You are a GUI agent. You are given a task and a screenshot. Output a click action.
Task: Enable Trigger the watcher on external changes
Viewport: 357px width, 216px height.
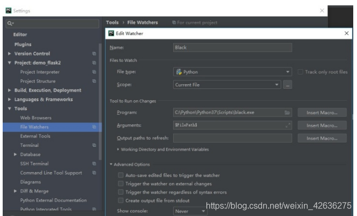pyautogui.click(x=121, y=183)
